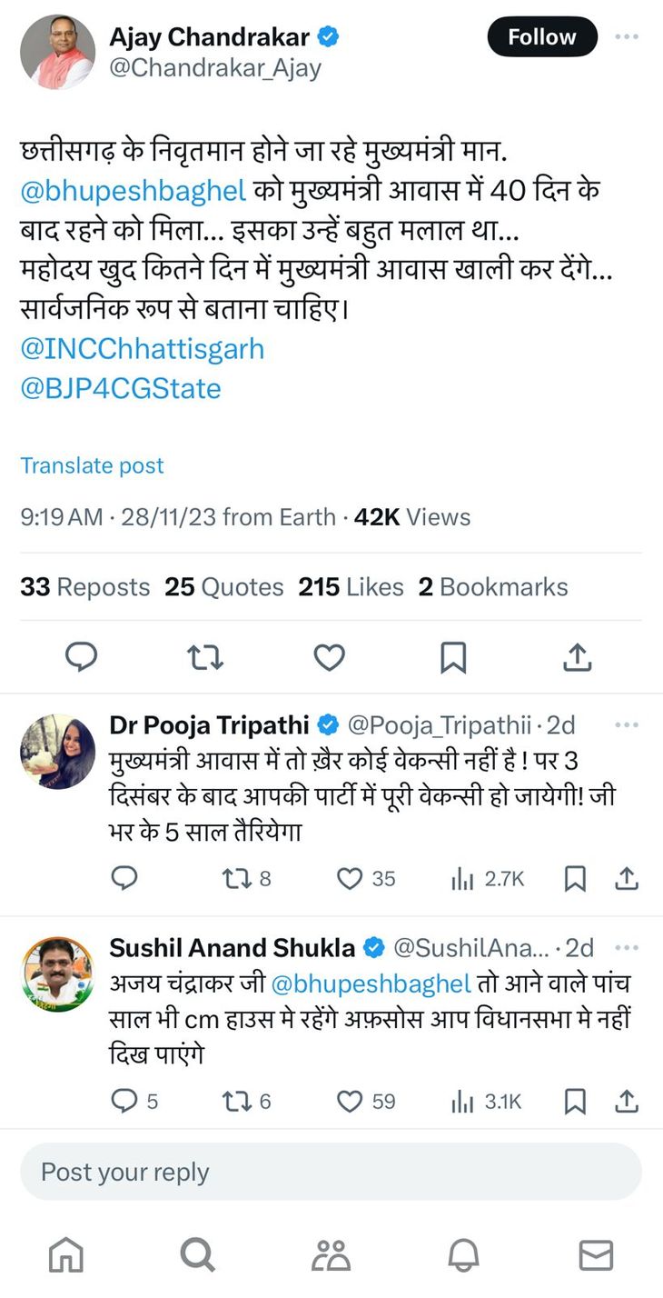This screenshot has height=1298, width=663.
Task: Click Translate post link
Action: [92, 465]
